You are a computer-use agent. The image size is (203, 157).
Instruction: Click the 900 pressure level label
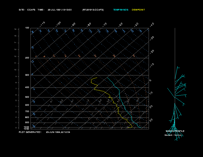[x=27, y=123]
